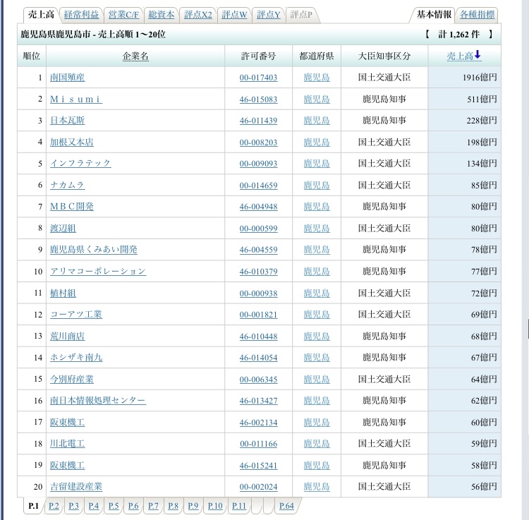Screen dimensions: 529x520
Task: Go to page P.5
Action: tap(114, 506)
